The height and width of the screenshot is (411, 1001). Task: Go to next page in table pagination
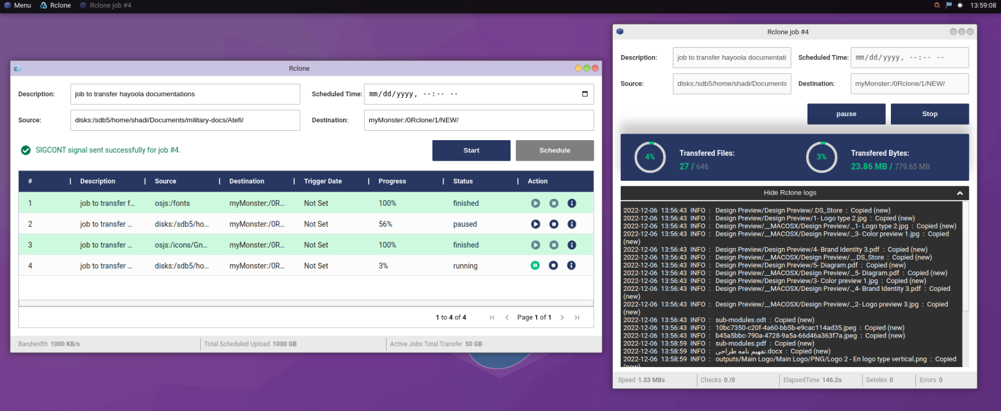[562, 318]
